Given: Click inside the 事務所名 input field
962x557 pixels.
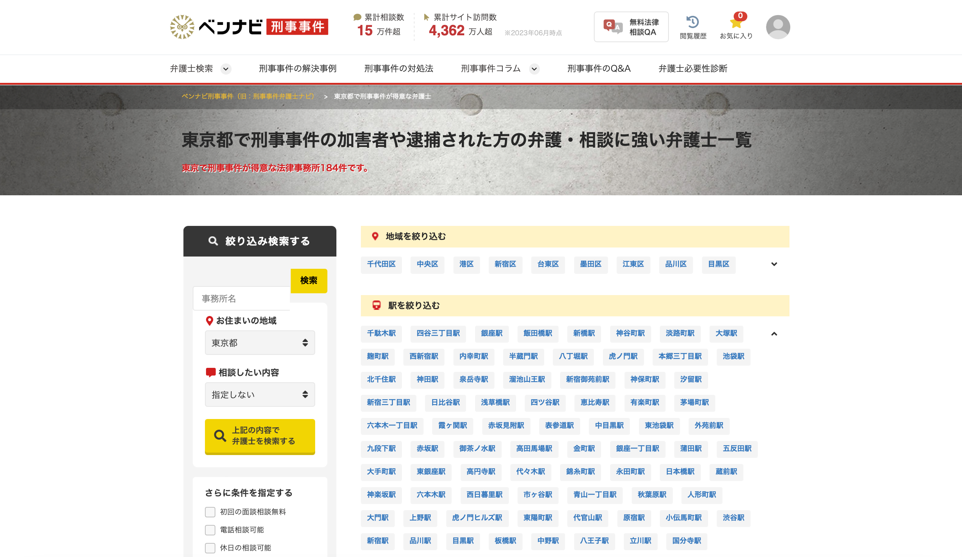Looking at the screenshot, I should (x=241, y=299).
